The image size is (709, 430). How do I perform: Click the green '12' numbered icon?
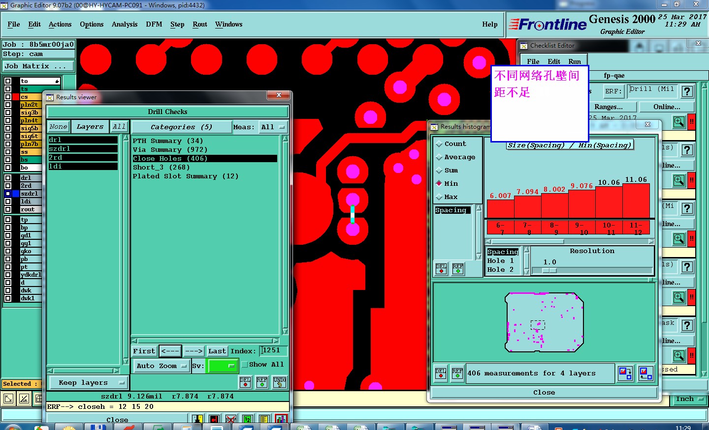pos(248,419)
